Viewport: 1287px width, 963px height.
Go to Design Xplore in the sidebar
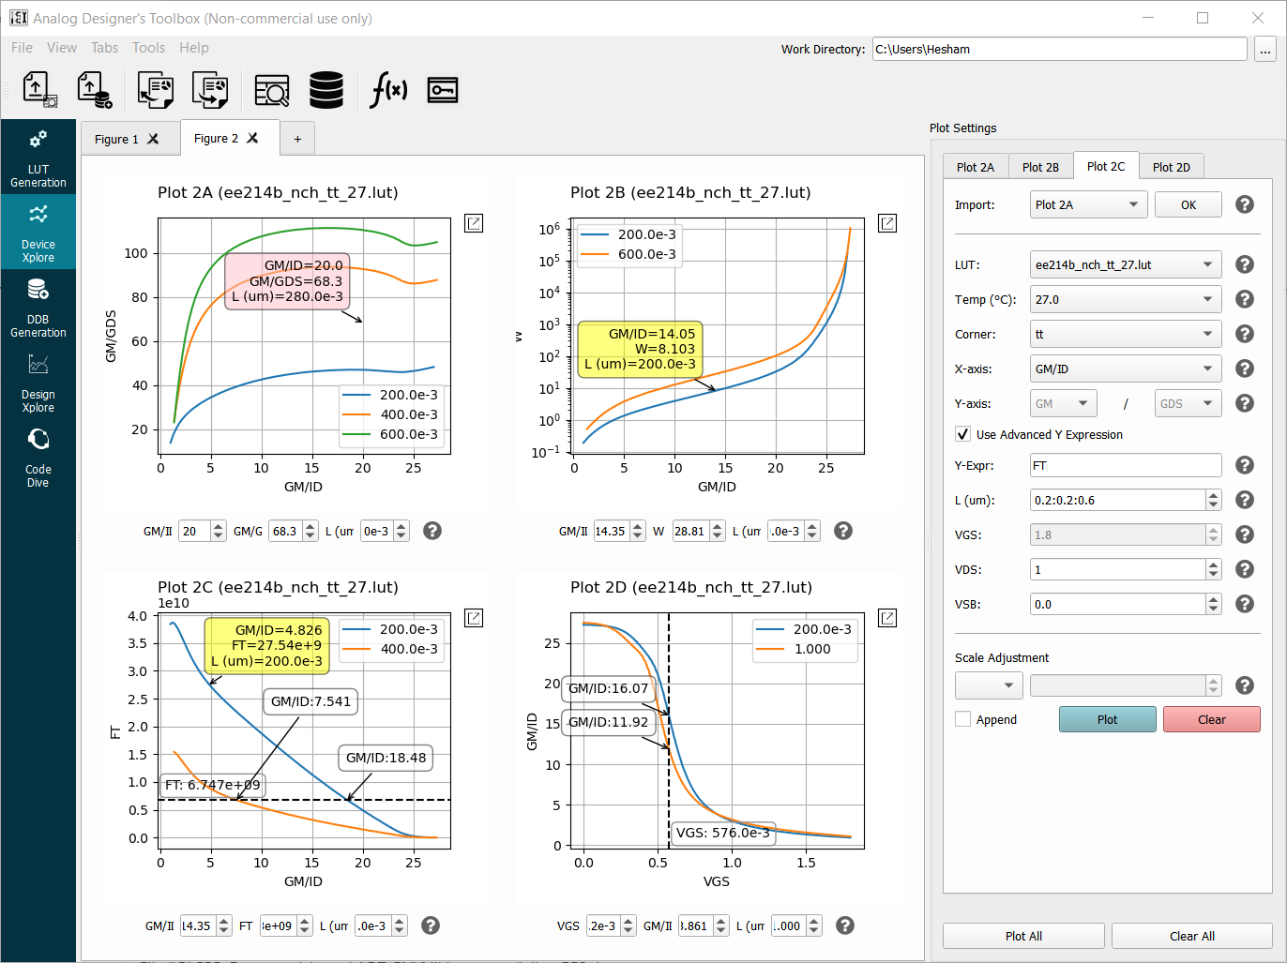tap(38, 384)
